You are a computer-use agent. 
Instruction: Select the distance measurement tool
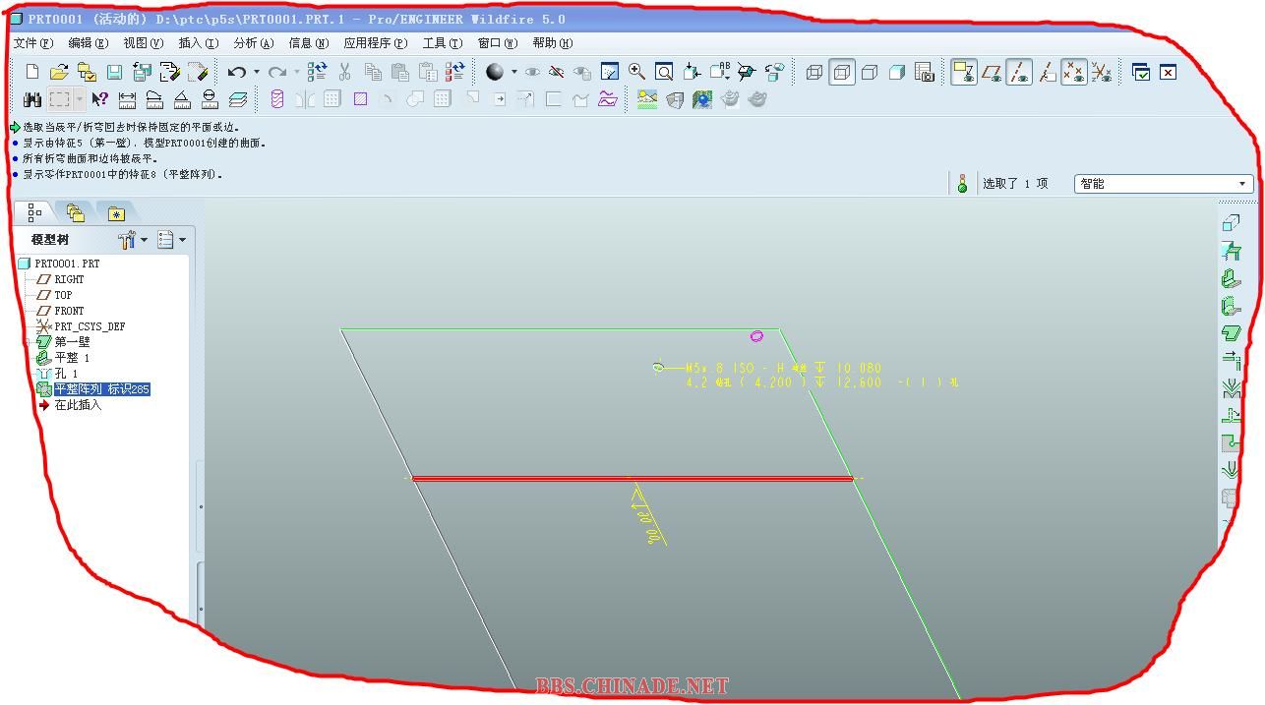pos(127,99)
